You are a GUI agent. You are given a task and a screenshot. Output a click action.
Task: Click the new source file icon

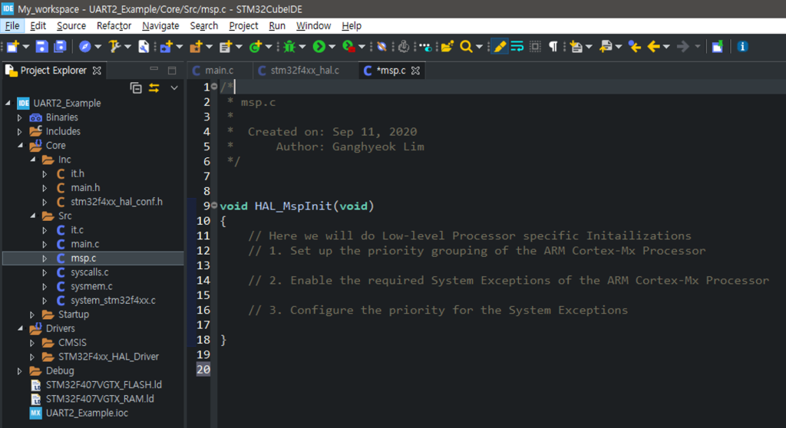(225, 47)
